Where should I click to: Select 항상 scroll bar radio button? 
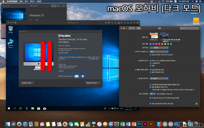(151, 66)
